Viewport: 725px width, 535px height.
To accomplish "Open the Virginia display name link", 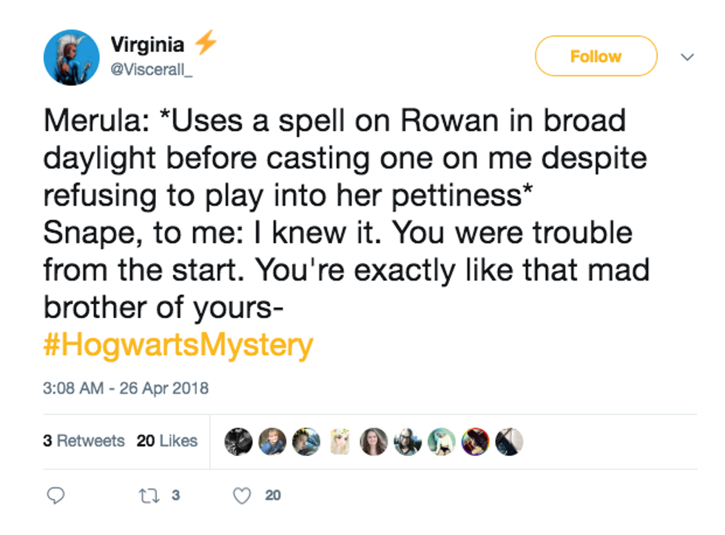I will (x=147, y=44).
